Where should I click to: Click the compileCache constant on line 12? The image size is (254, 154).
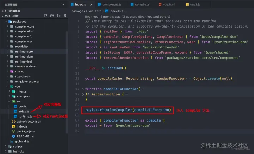tap(109, 79)
